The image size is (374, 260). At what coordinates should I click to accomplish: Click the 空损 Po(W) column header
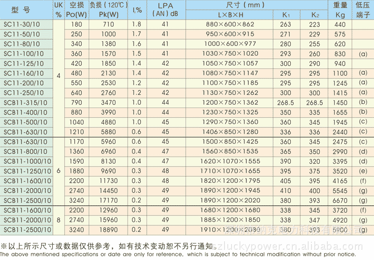(x=76, y=10)
